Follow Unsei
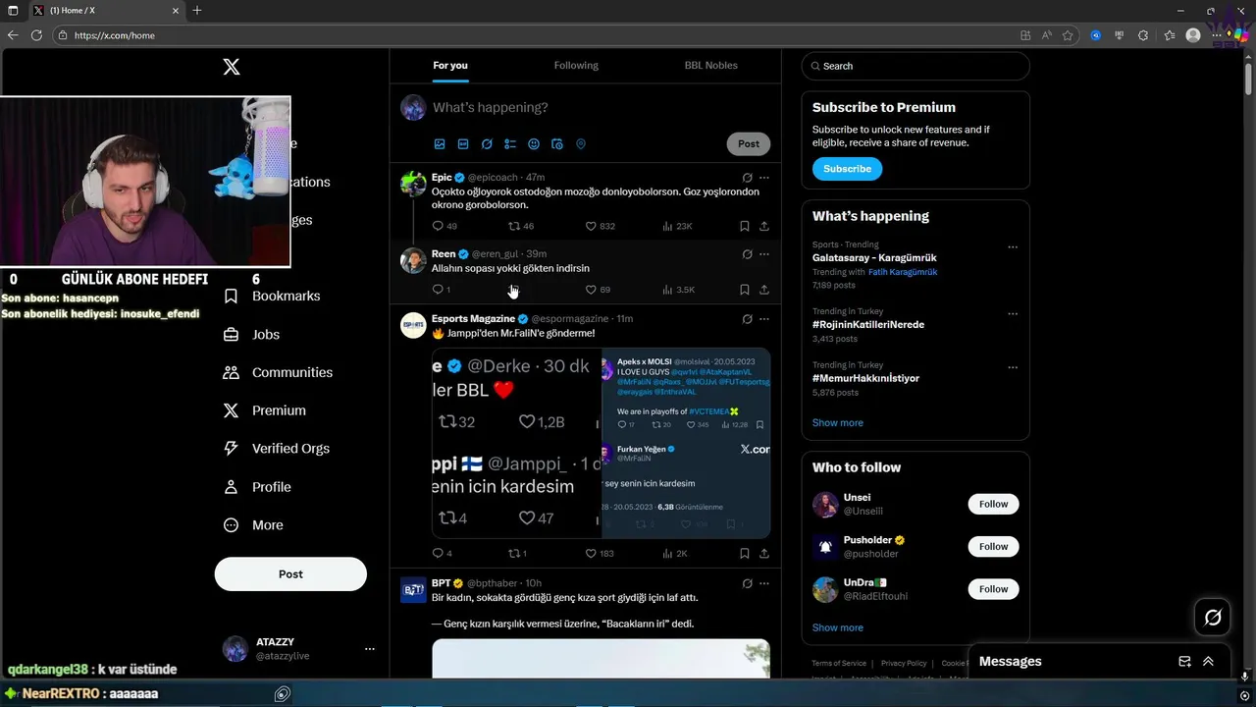This screenshot has height=707, width=1256. pyautogui.click(x=993, y=505)
